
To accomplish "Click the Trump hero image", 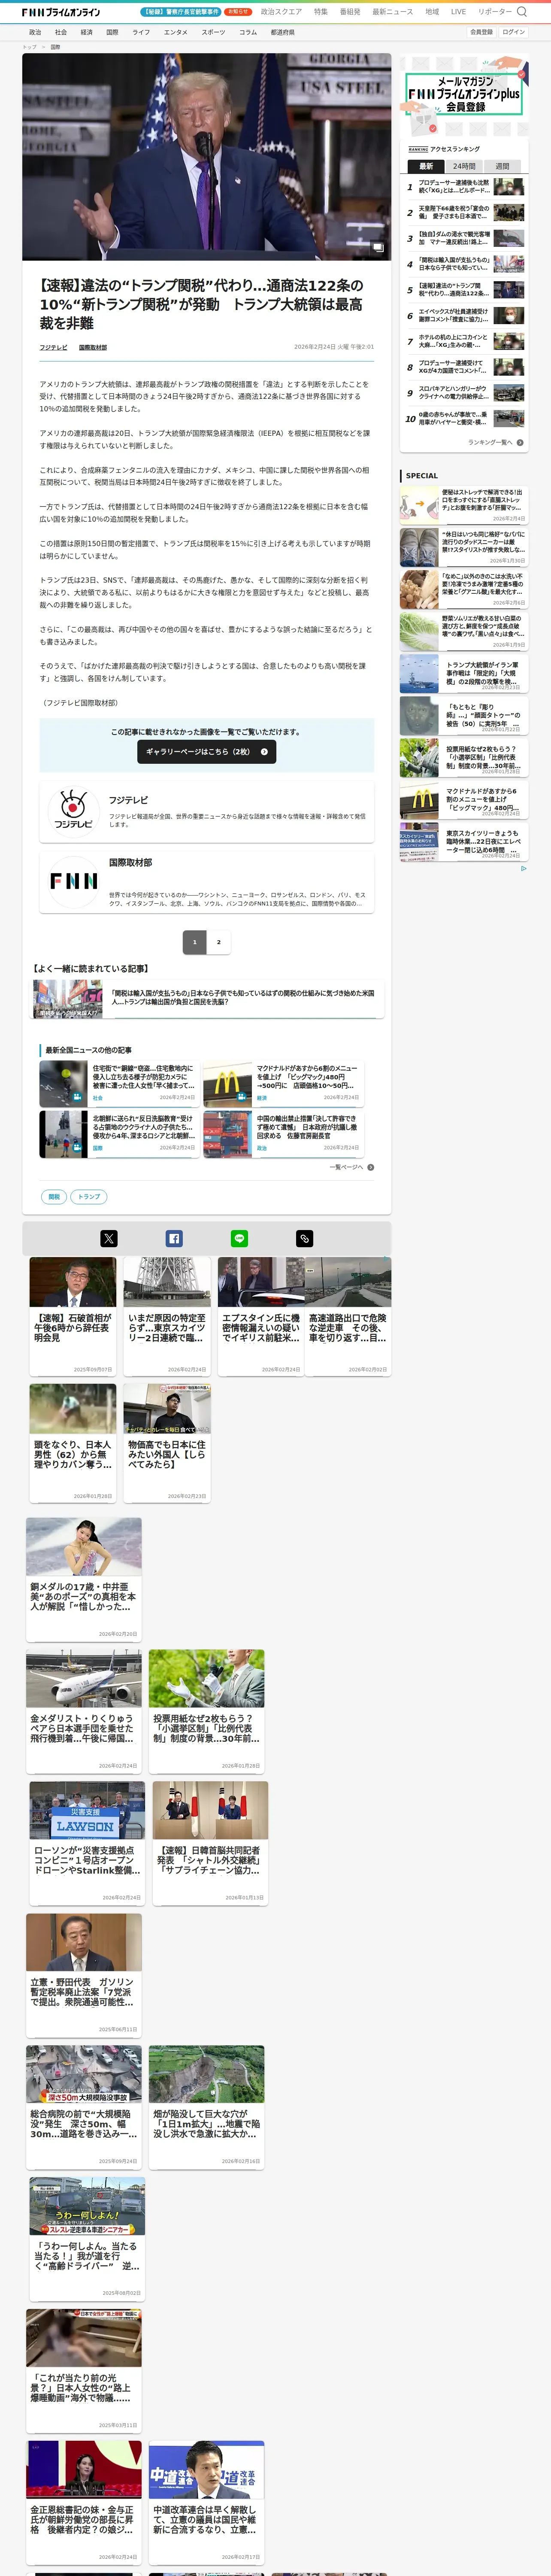I will [x=207, y=157].
